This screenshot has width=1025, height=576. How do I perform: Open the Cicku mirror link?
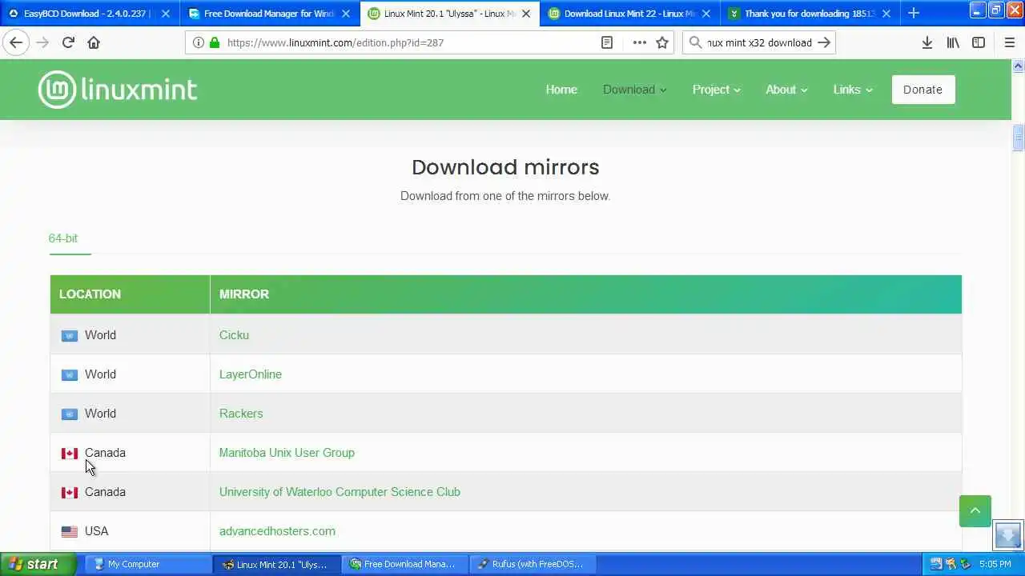[234, 335]
